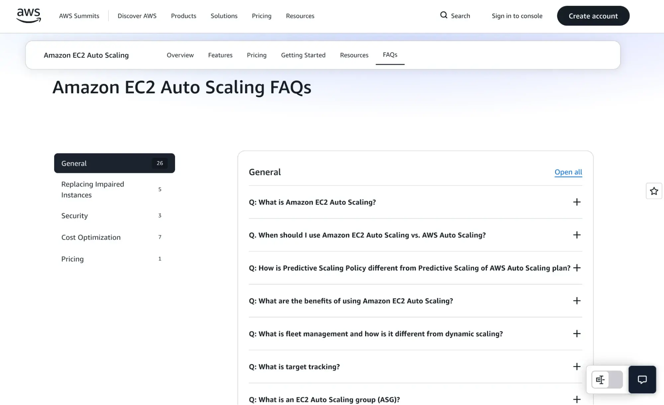Screen dimensions: 664x405
Task: Select the Pricing FAQ category in sidebar
Action: click(x=114, y=259)
